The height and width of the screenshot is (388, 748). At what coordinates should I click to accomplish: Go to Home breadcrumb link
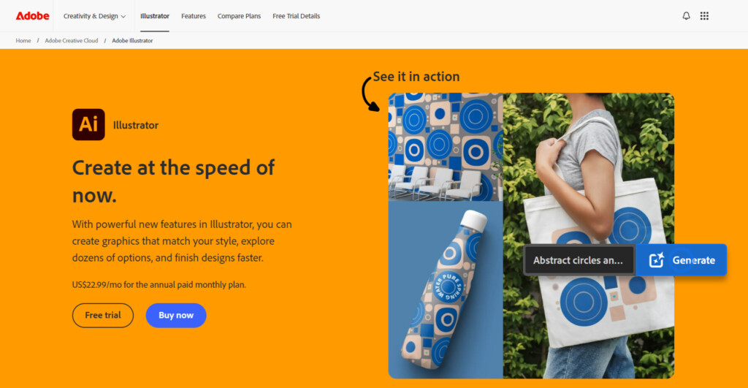23,41
